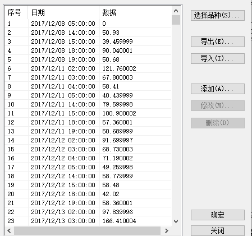Select the value 58.41

pos(111,86)
